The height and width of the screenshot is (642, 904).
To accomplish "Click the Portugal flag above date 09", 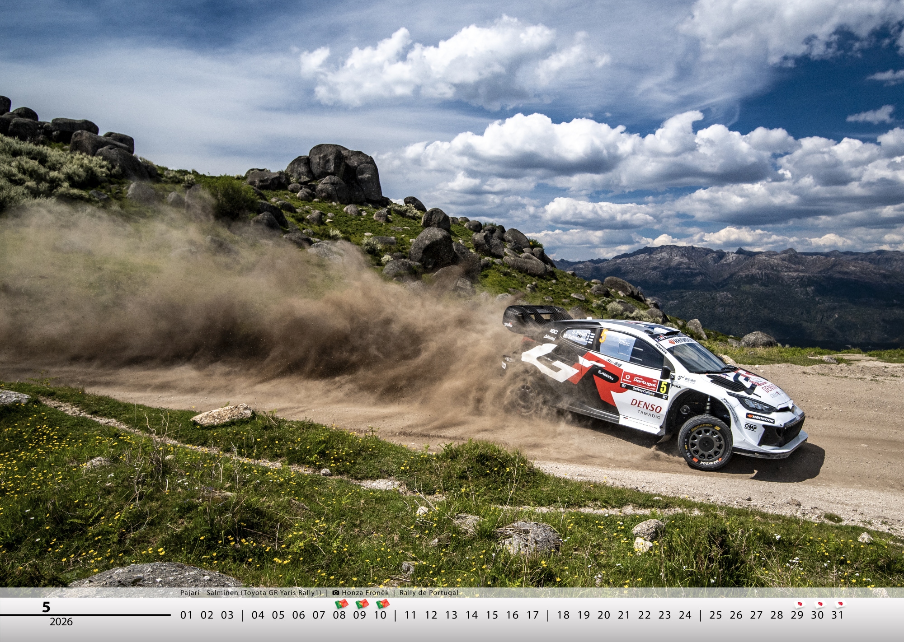I will point(362,604).
